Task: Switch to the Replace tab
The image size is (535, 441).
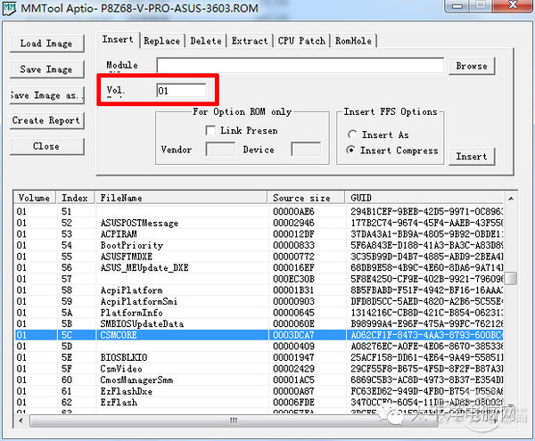Action: coord(162,41)
